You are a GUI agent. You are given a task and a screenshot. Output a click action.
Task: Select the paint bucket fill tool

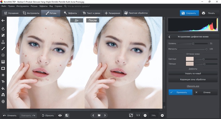point(3,88)
